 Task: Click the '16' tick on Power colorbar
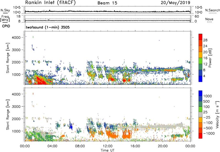(x=205, y=58)
